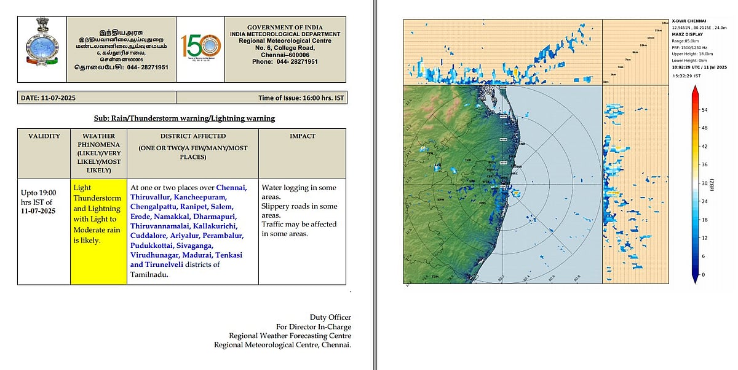Click the Time of Issue 16:00 hrs field
The height and width of the screenshot is (370, 738).
(x=301, y=98)
